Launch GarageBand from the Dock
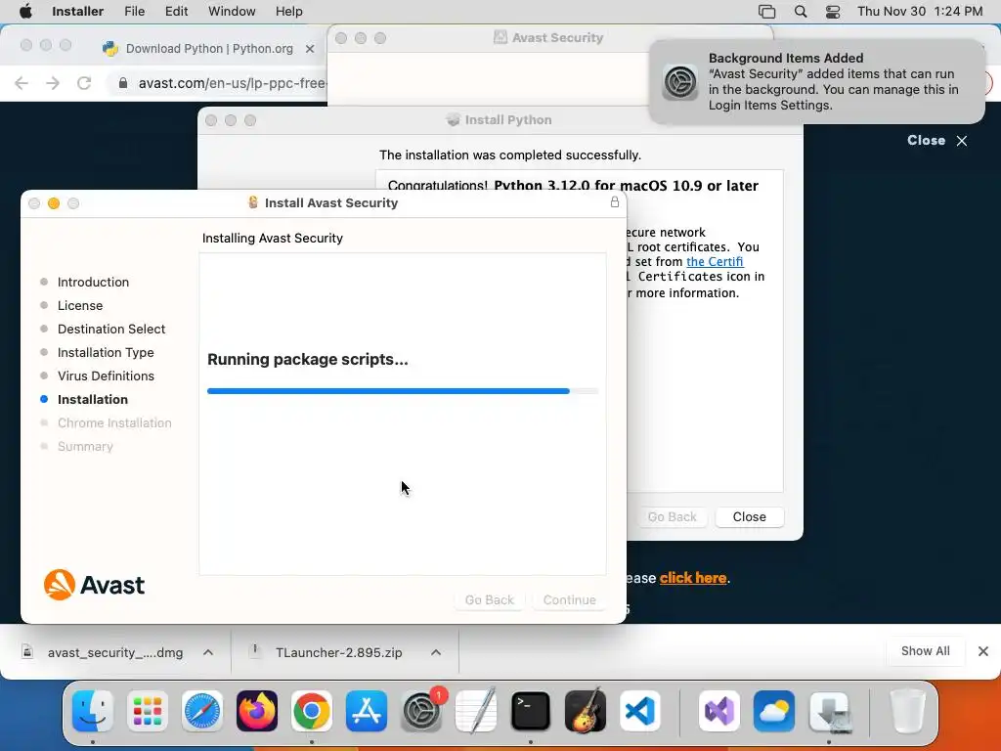1001x751 pixels. click(x=586, y=711)
